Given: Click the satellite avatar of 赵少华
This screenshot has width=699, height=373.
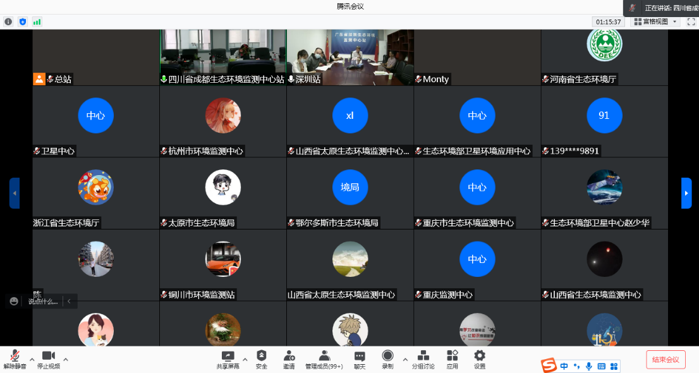Looking at the screenshot, I should tap(604, 187).
